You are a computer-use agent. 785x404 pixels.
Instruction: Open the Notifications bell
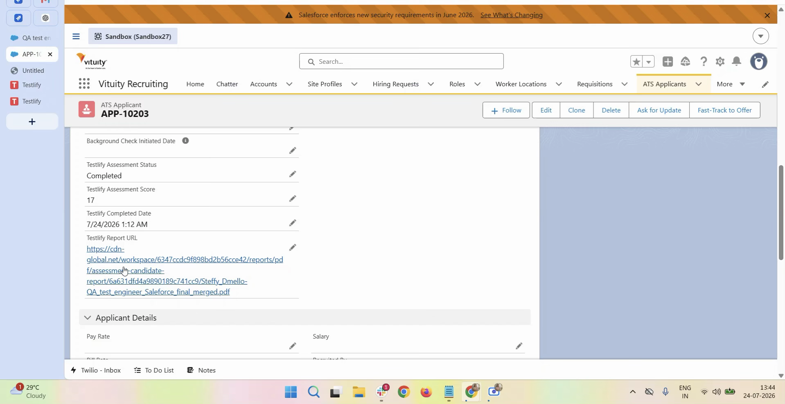[737, 62]
